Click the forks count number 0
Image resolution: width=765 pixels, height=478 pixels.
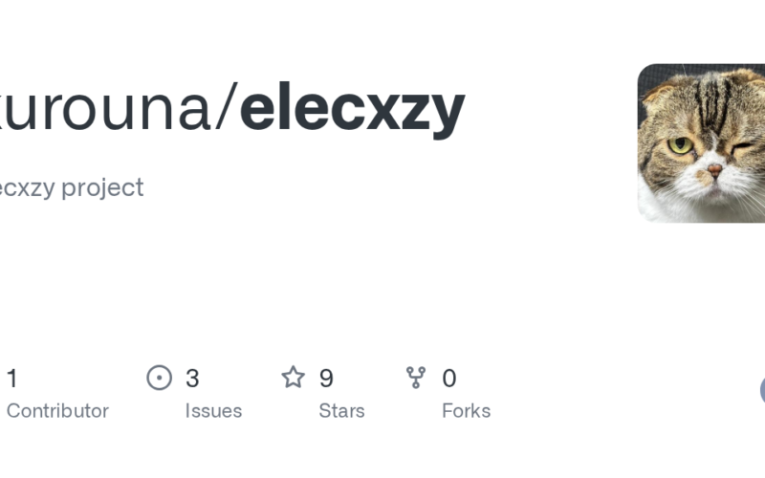point(448,379)
